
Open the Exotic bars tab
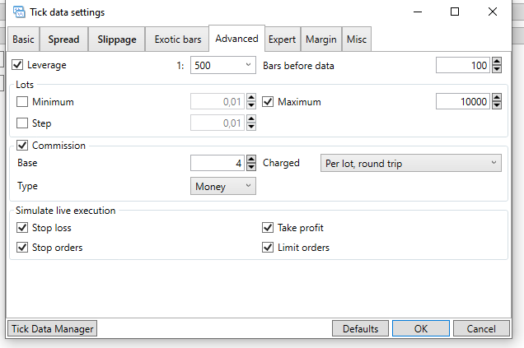178,39
